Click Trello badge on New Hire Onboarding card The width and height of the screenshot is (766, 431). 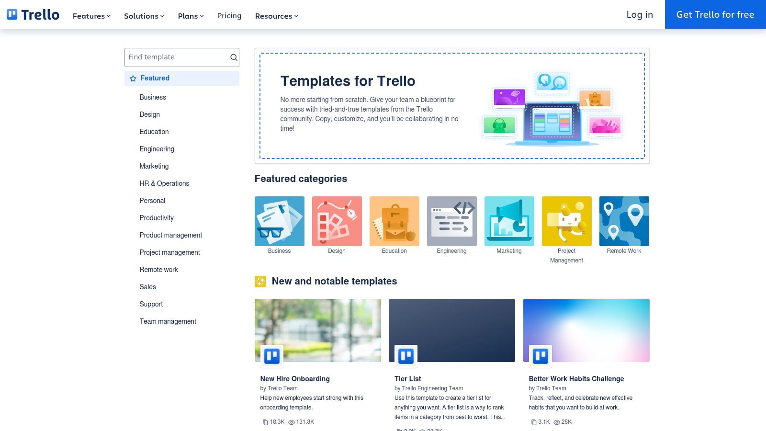pos(272,356)
